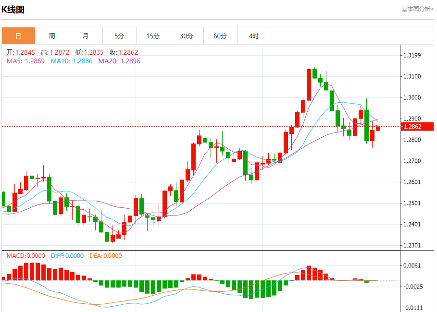Click the 1.2601 price axis label

[412, 182]
